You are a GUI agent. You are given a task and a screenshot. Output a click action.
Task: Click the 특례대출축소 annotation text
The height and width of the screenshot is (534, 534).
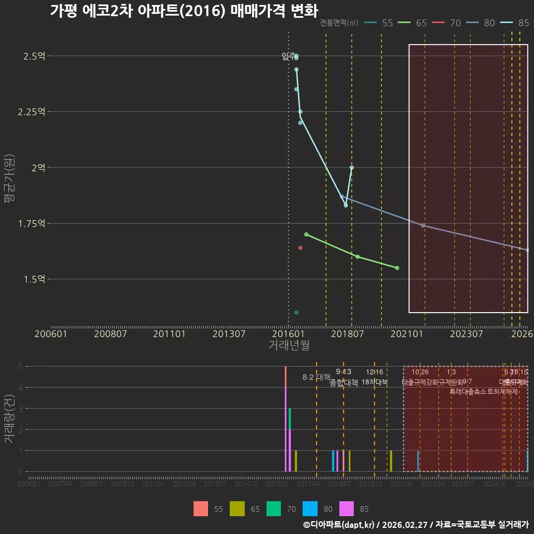468,392
